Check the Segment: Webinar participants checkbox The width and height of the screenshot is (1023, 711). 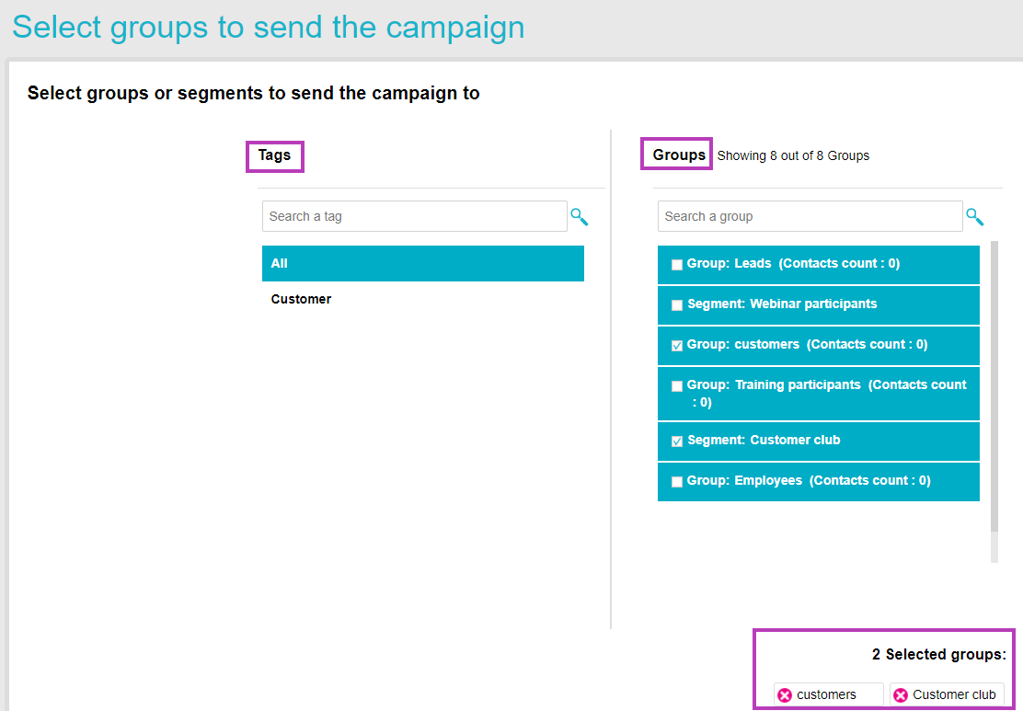pos(676,304)
